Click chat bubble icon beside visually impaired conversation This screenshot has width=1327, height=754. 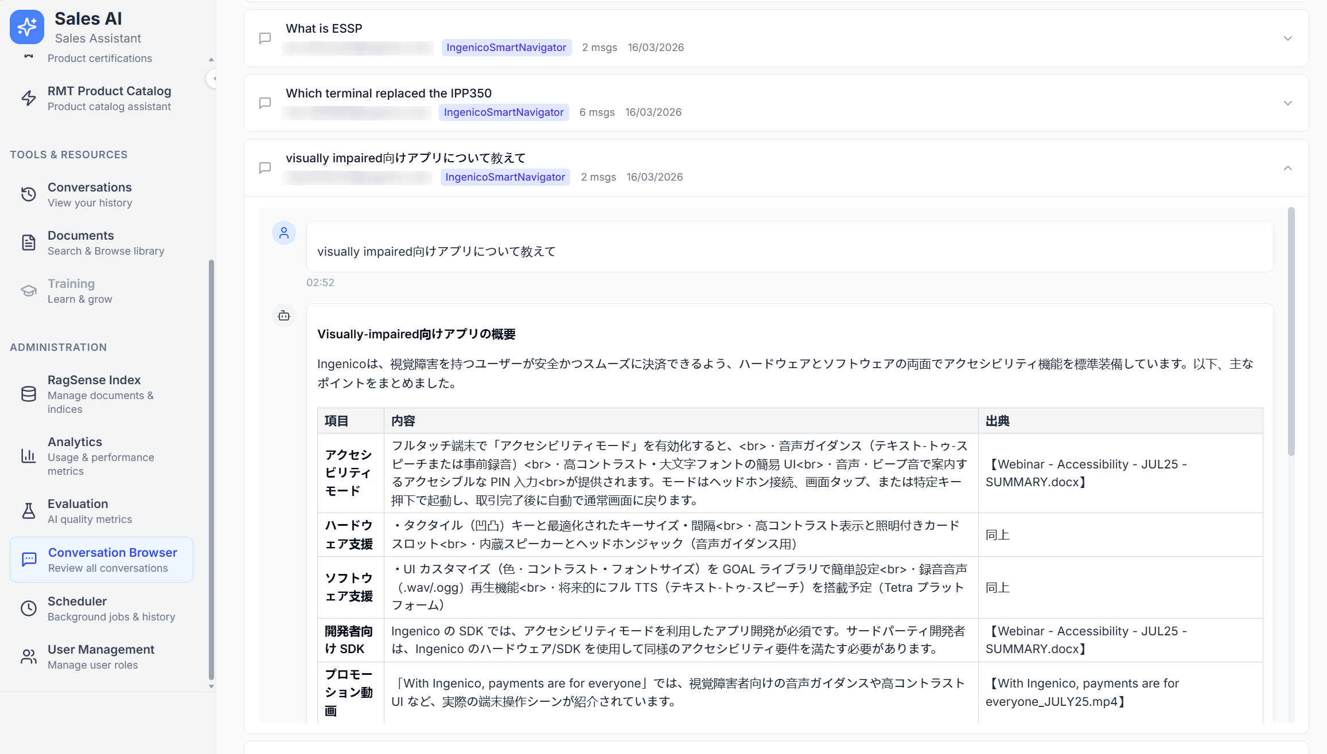(x=265, y=168)
